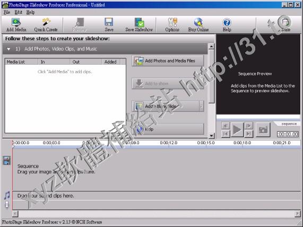303x227 pixels.
Task: Open the Suite toolbar icon
Action: coord(285,25)
